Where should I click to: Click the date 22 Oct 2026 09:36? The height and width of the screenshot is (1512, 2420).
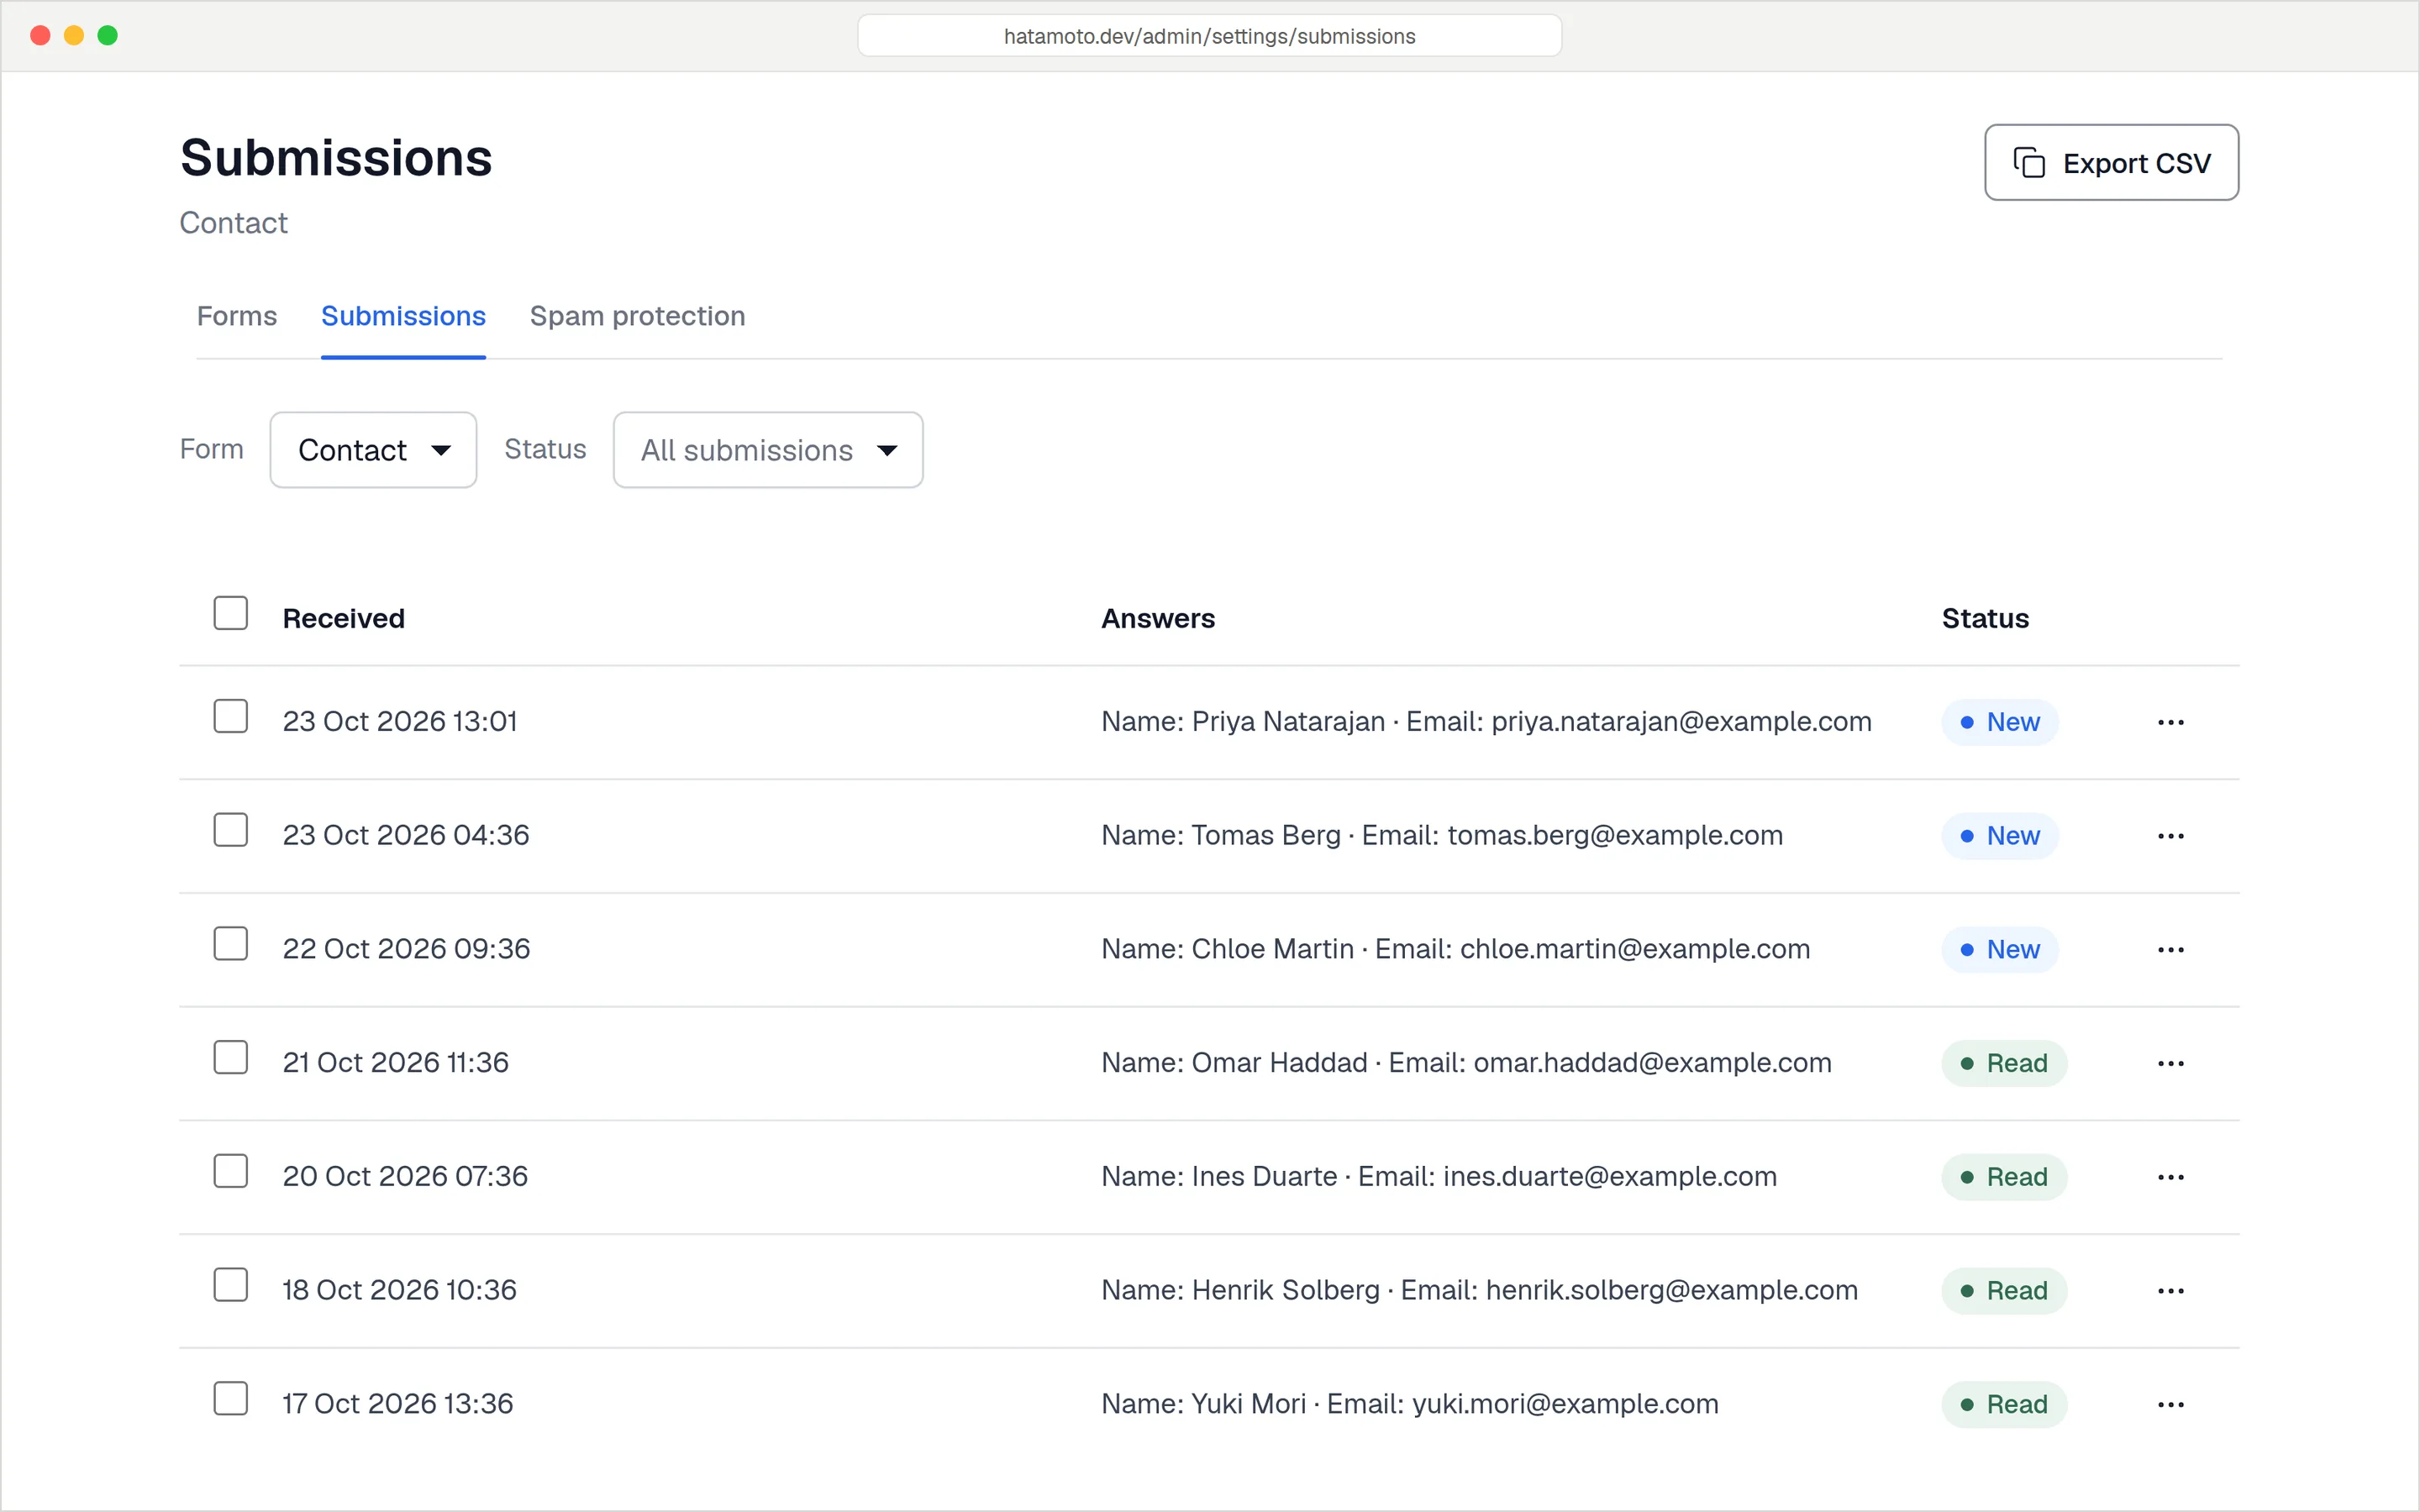point(406,949)
